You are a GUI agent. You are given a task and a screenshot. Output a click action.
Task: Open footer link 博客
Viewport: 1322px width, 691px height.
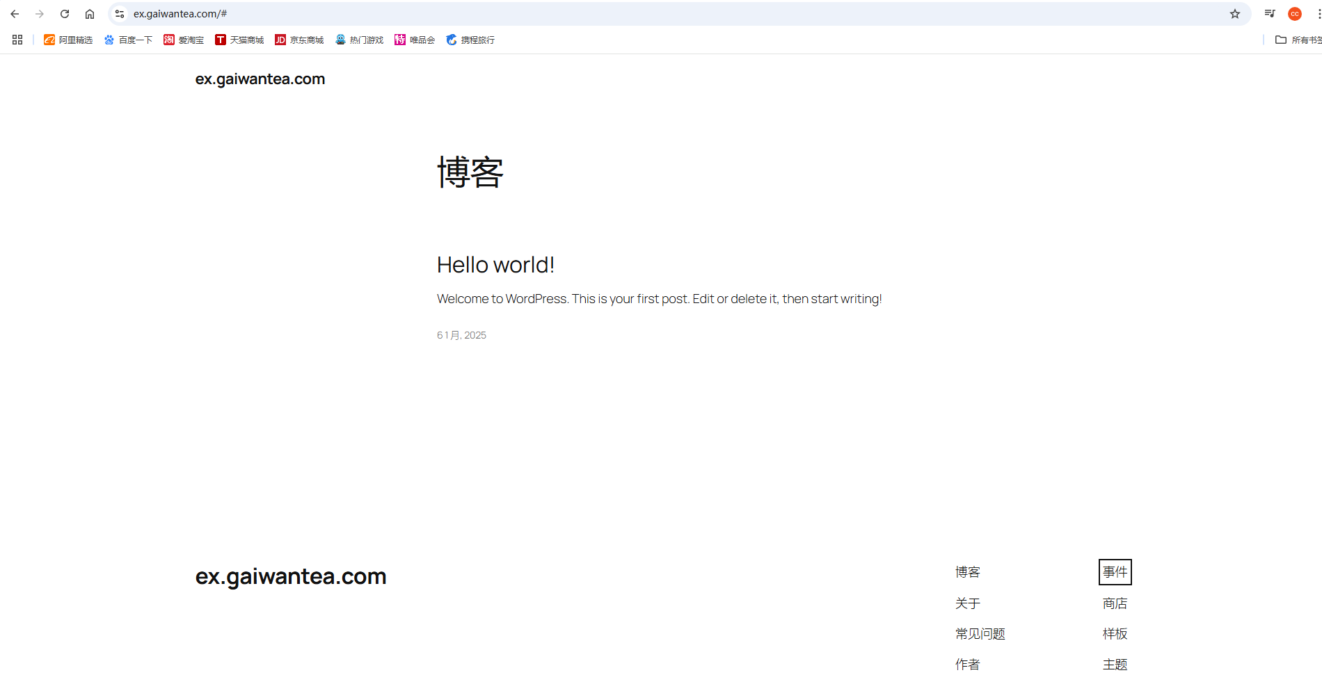pos(968,572)
